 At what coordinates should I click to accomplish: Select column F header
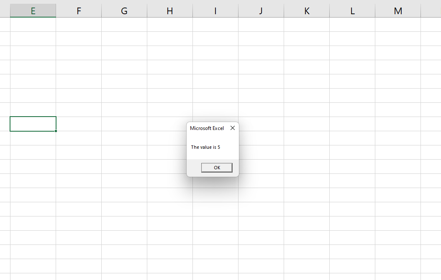click(78, 10)
